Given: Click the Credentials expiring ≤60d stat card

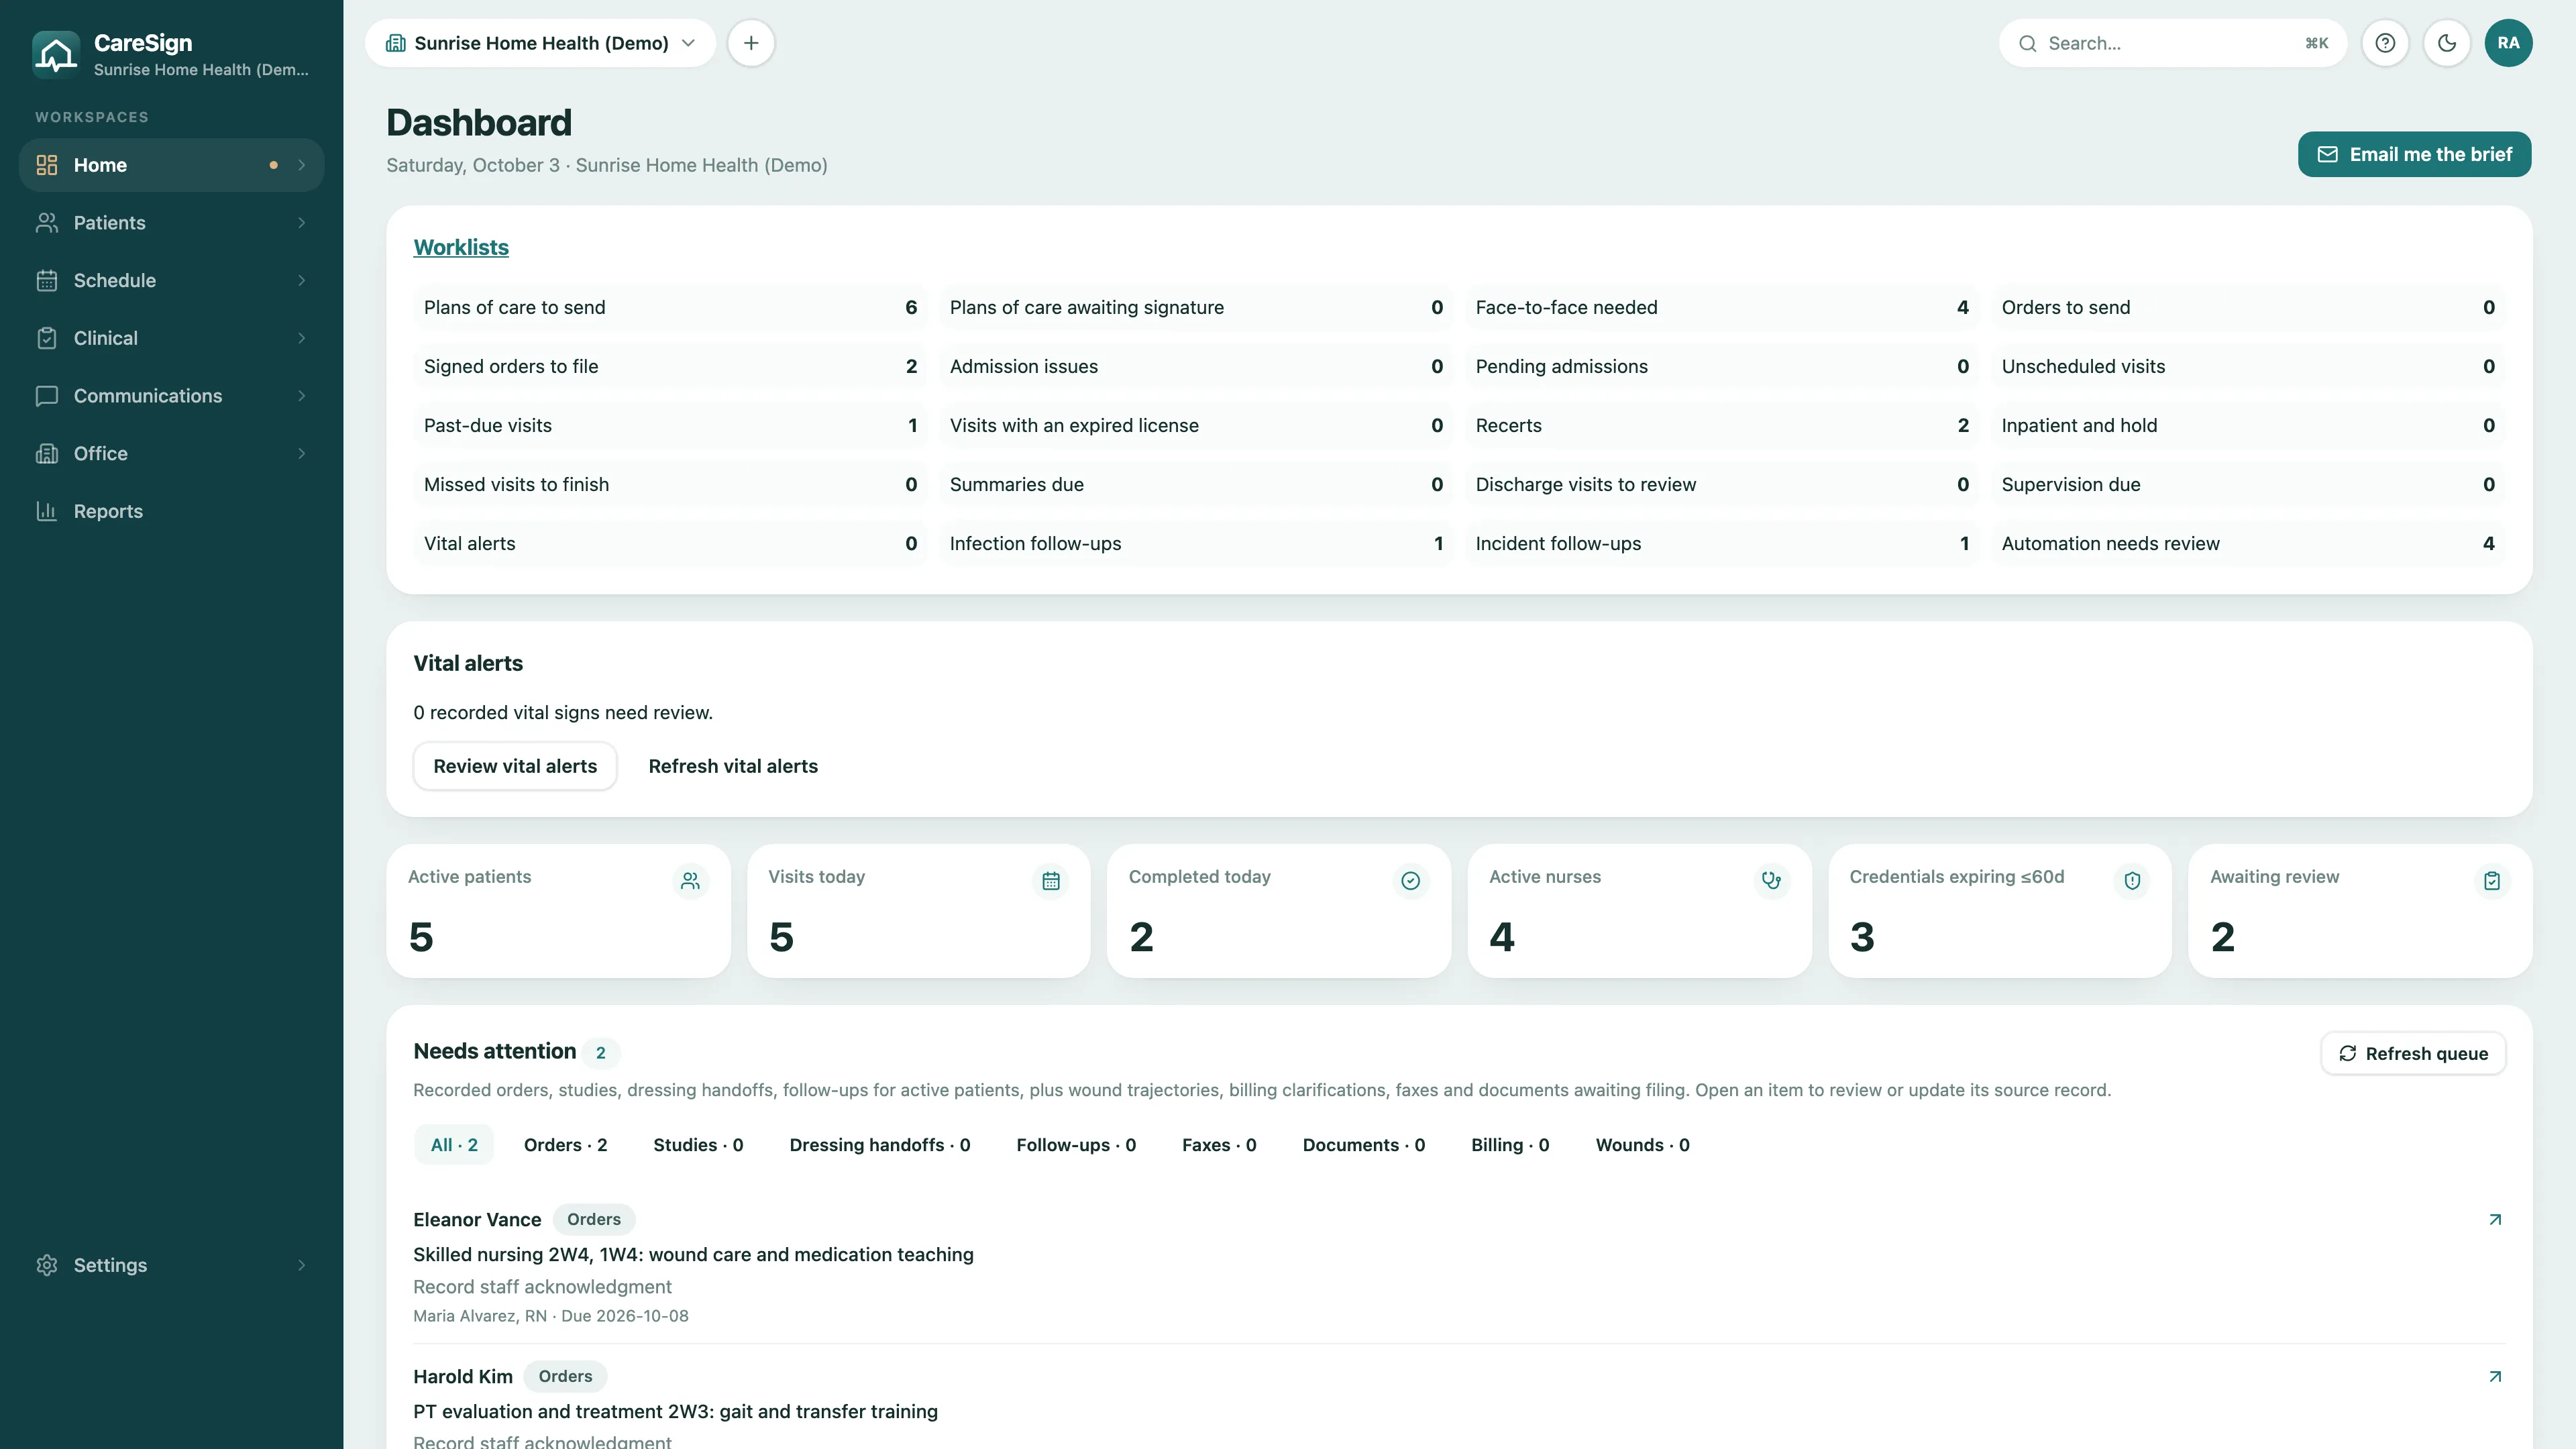Looking at the screenshot, I should coord(2000,911).
